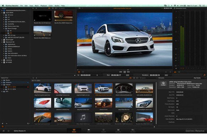The height and width of the screenshot is (138, 207).
Task: Expand the Applications folder
Action: pyautogui.click(x=4, y=44)
